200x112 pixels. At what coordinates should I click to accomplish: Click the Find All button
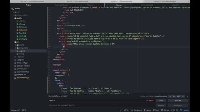tap(178, 100)
